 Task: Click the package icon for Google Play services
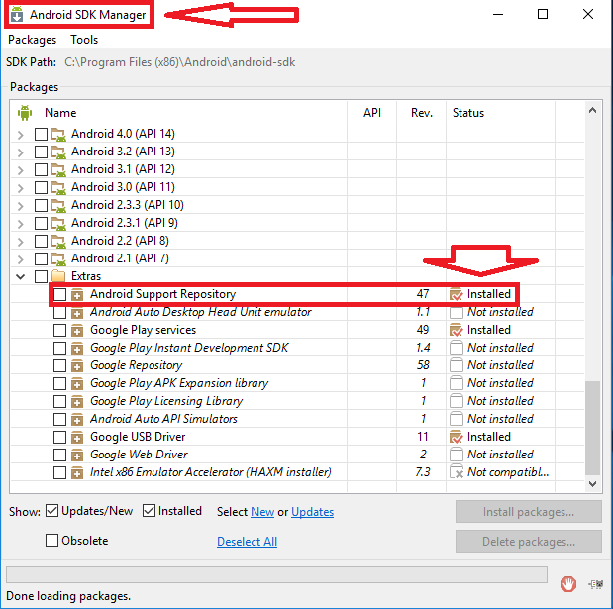click(77, 331)
